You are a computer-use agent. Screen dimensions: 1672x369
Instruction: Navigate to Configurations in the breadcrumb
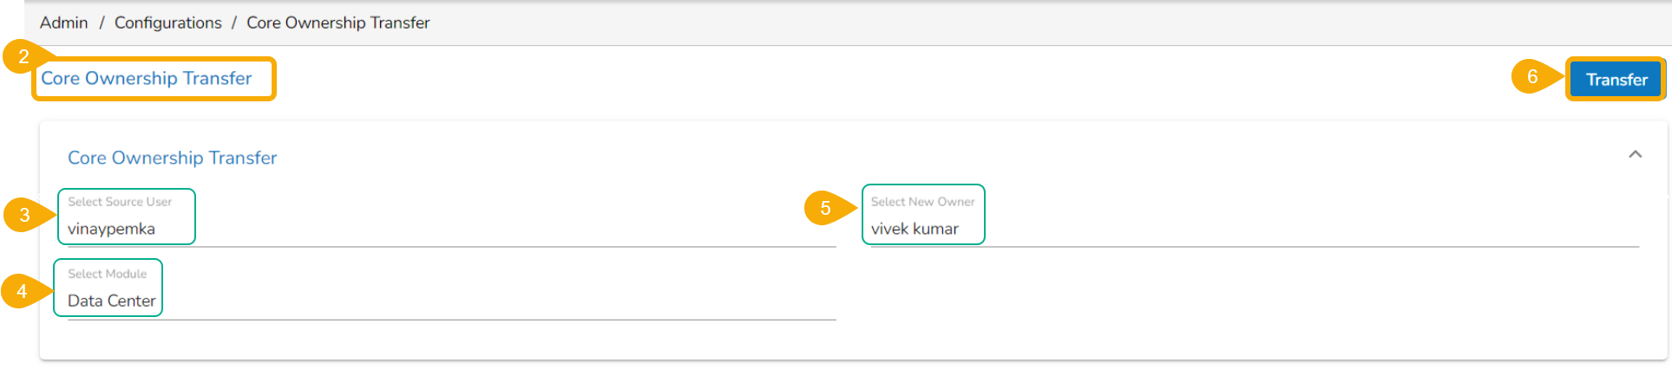pyautogui.click(x=167, y=23)
